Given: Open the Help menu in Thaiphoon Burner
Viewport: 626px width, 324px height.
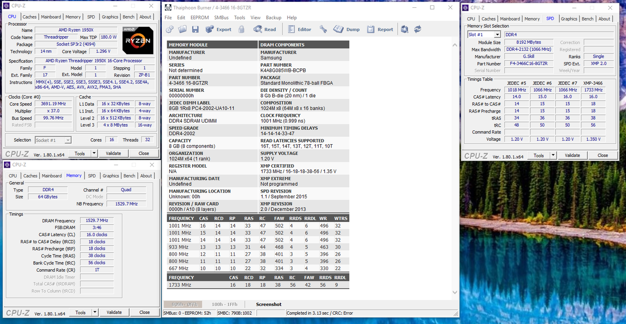Looking at the screenshot, I should 292,18.
